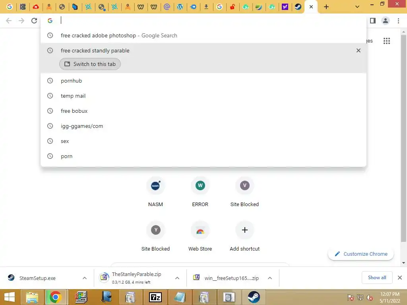Open Steam from the taskbar

coord(254,297)
